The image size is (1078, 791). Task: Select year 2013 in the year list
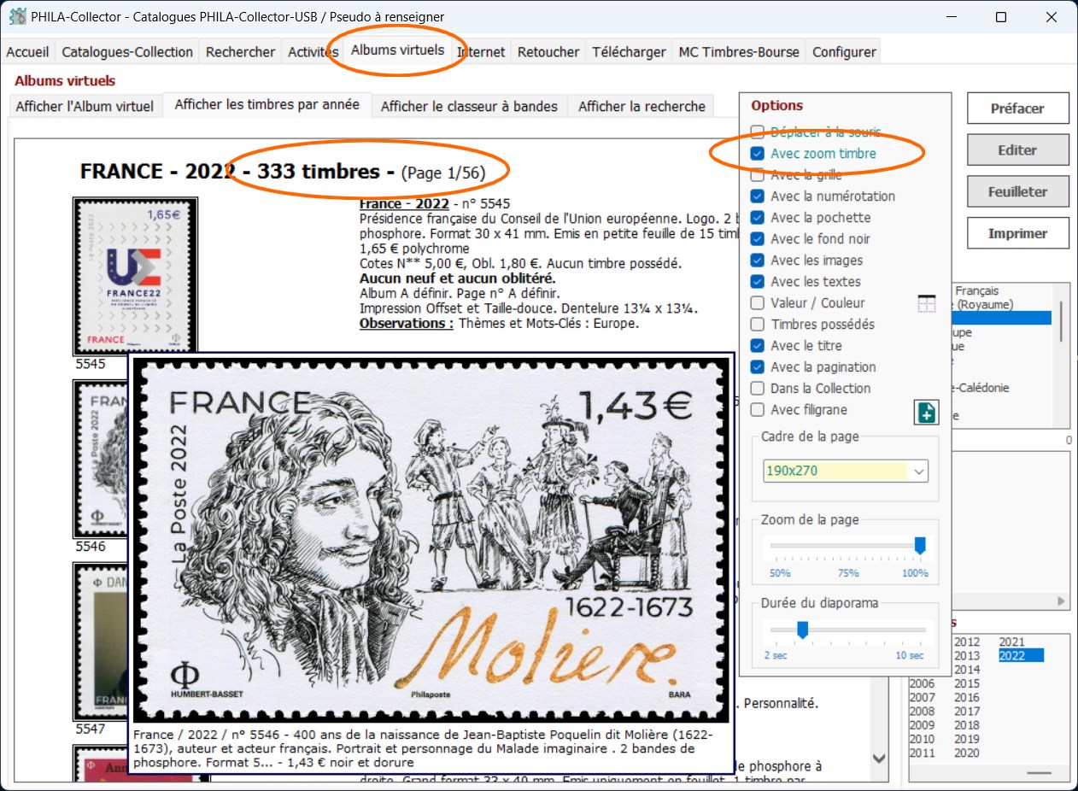[967, 655]
